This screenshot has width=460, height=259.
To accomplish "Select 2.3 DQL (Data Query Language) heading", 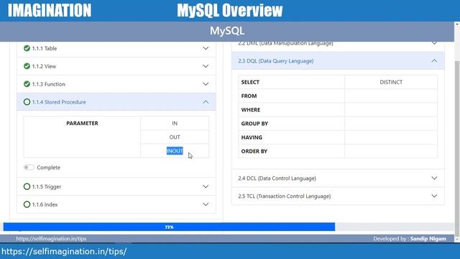I will click(276, 61).
